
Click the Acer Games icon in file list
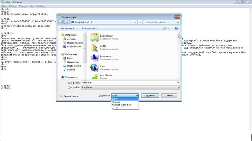[95, 76]
